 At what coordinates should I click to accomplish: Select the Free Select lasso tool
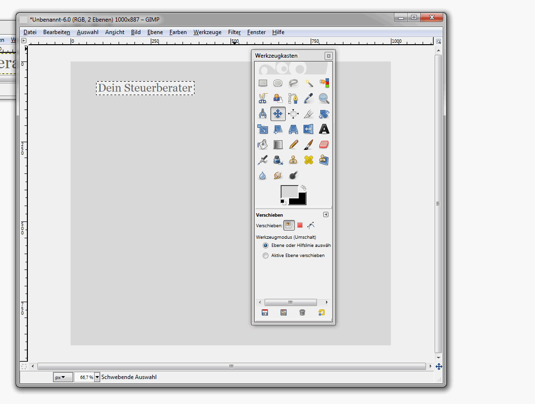(x=293, y=83)
